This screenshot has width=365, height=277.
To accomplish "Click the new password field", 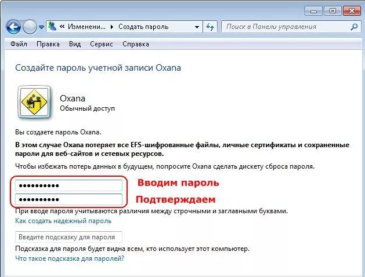I will click(x=68, y=185).
